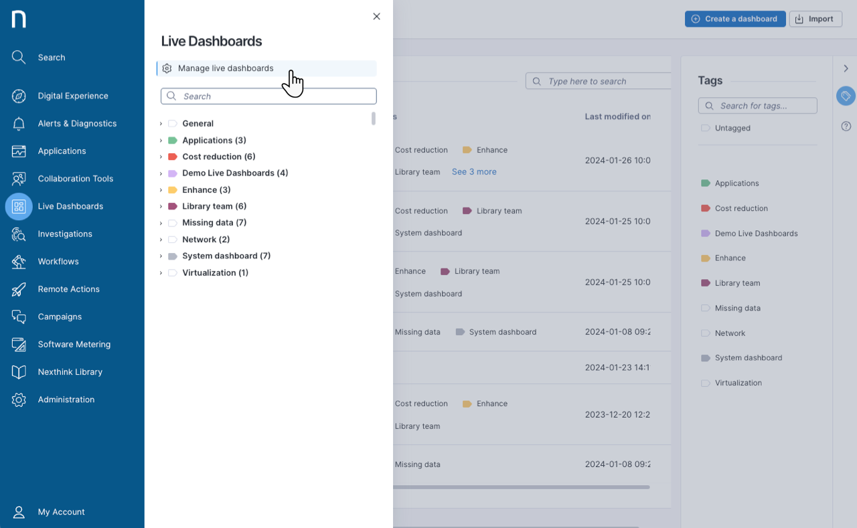
Task: Open Investigations menu item
Action: click(65, 234)
